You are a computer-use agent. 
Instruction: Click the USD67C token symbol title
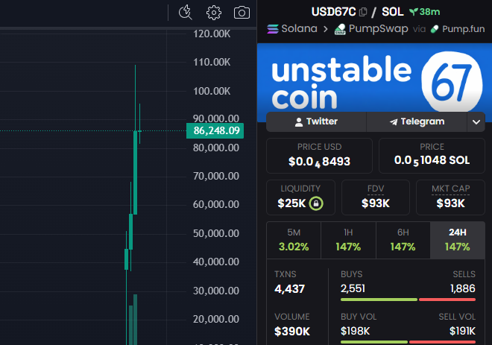pyautogui.click(x=333, y=12)
